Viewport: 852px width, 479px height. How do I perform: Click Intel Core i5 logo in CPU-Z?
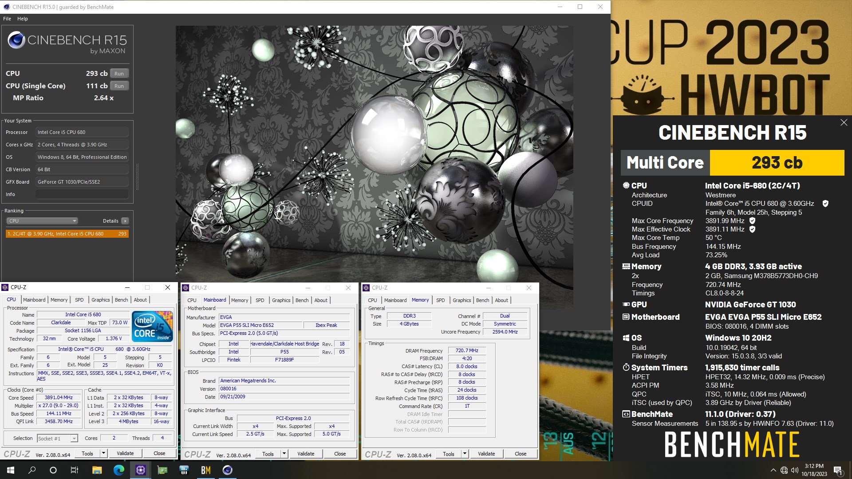click(152, 326)
